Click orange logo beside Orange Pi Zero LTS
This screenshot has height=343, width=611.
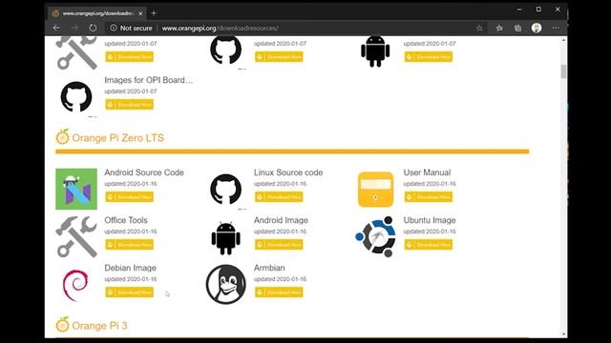(x=62, y=136)
